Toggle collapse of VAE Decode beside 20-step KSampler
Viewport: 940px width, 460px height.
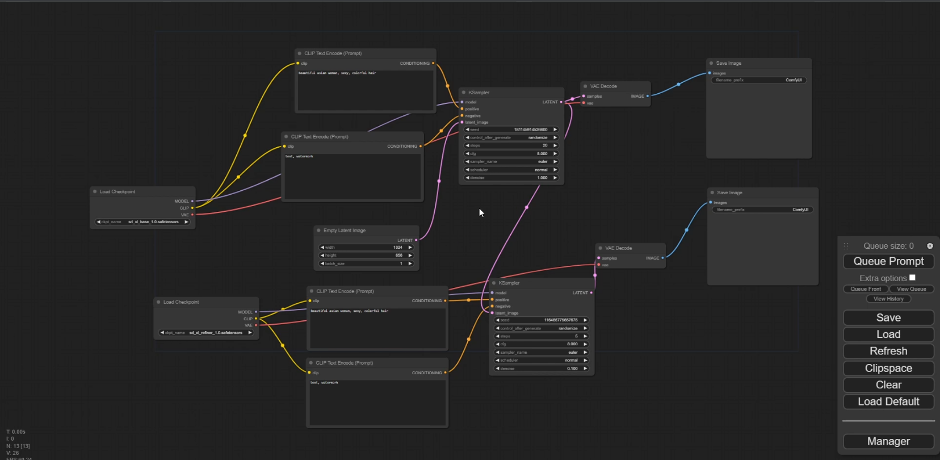pos(585,86)
